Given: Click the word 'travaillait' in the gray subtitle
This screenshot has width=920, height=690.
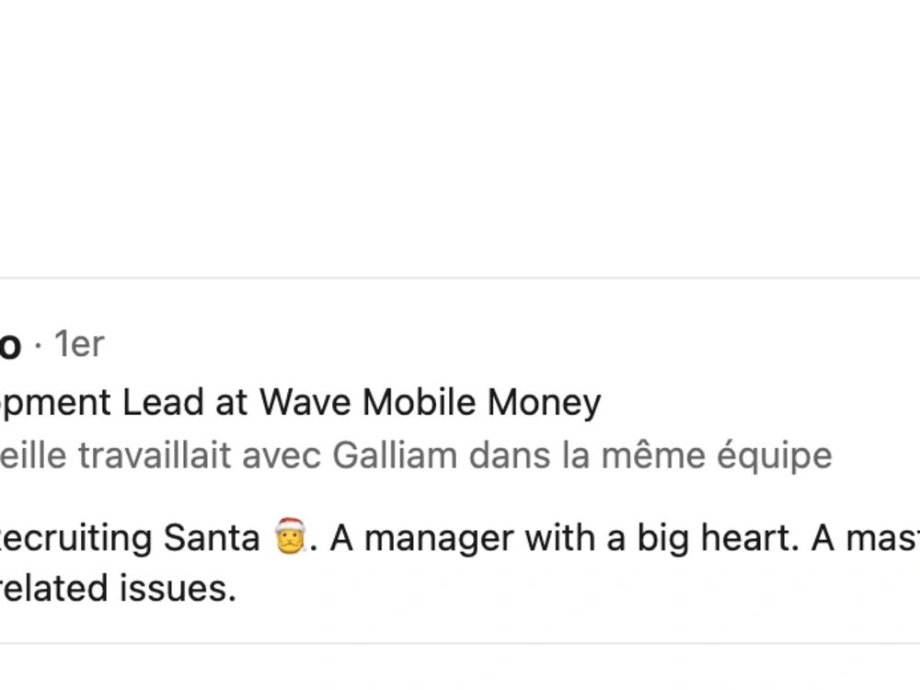Looking at the screenshot, I should click(x=155, y=456).
